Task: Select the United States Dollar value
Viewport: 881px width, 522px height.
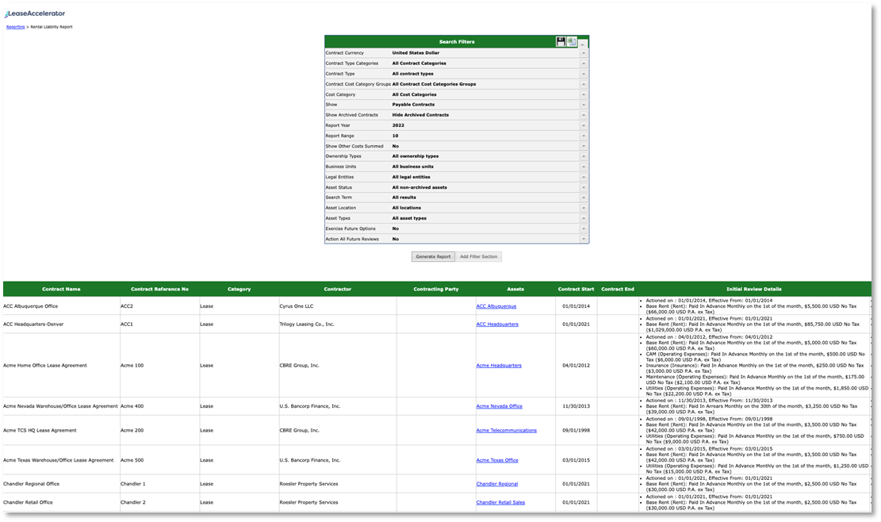Action: (416, 53)
